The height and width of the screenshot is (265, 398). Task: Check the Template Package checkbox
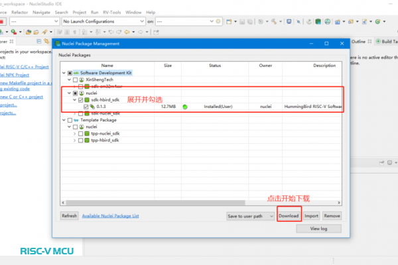tap(70, 120)
